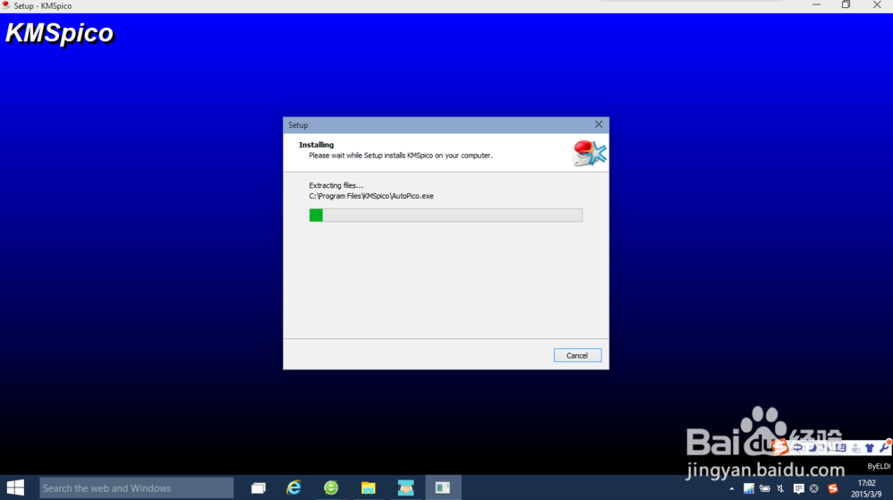Show hidden system tray icons
This screenshot has height=500, width=893.
[732, 488]
